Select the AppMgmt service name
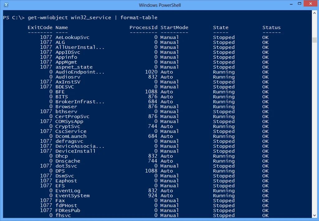The height and width of the screenshot is (221, 319). [66, 62]
